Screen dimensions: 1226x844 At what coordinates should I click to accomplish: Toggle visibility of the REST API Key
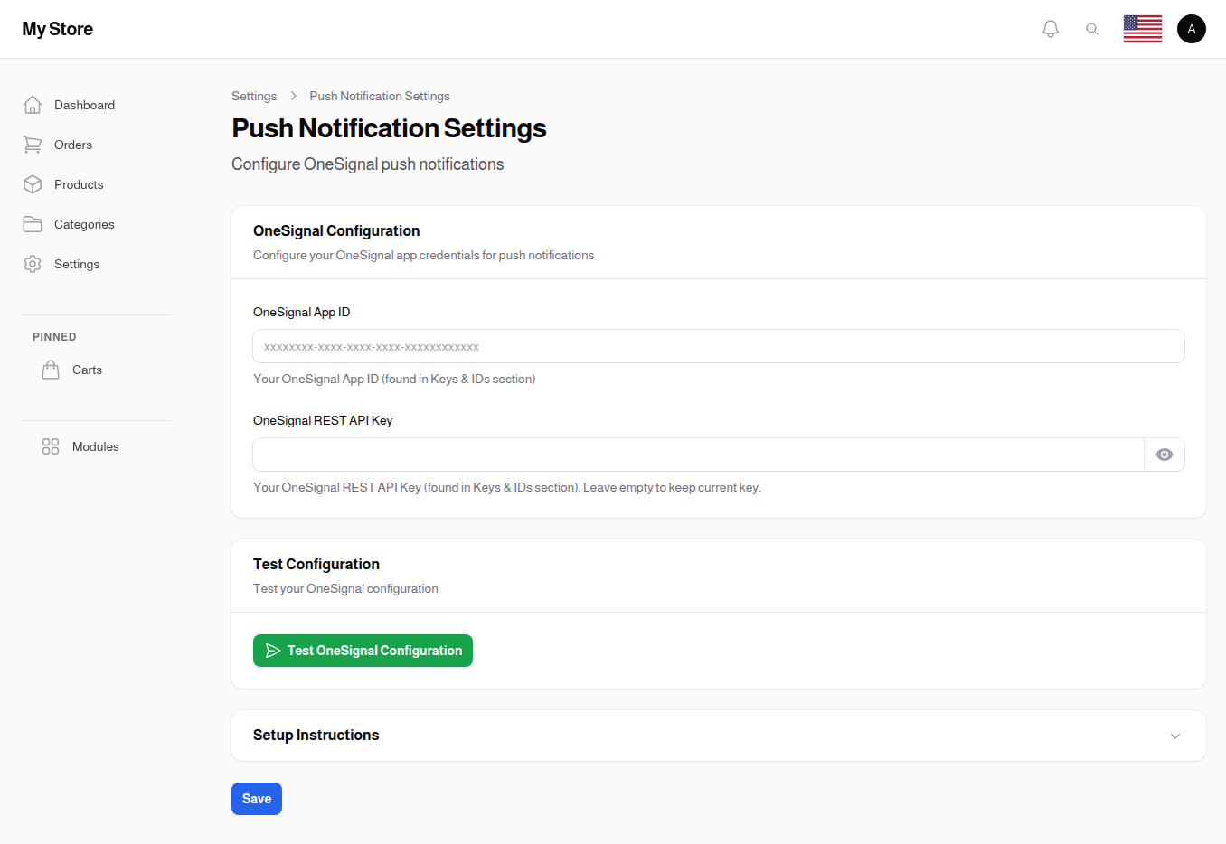[1165, 455]
